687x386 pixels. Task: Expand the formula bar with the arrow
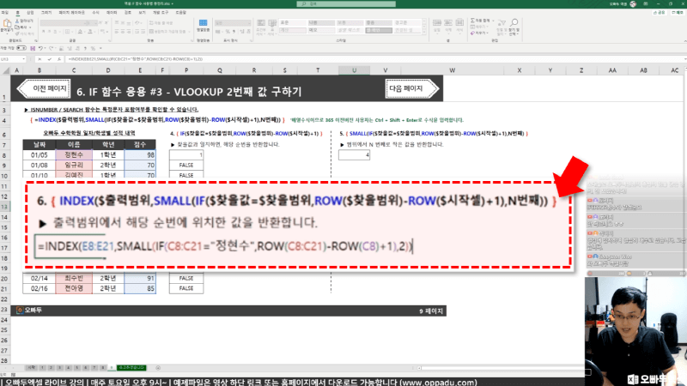pos(684,59)
